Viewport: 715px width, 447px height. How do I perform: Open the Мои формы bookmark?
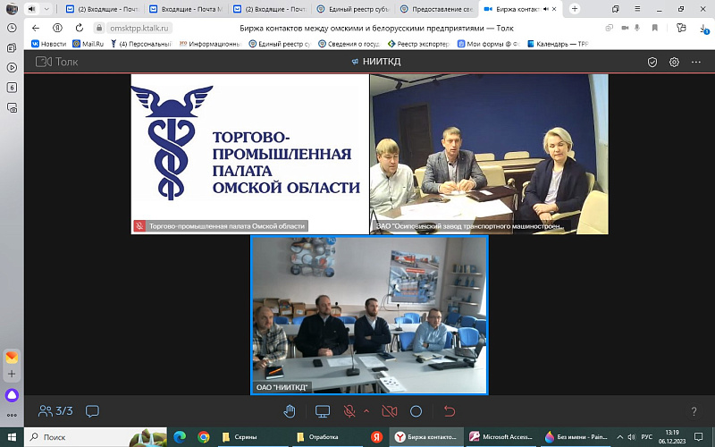488,44
